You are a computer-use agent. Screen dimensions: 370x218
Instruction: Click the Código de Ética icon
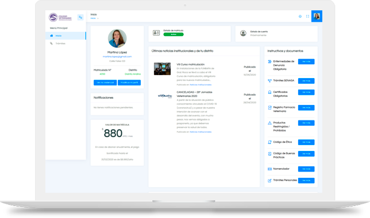point(269,142)
